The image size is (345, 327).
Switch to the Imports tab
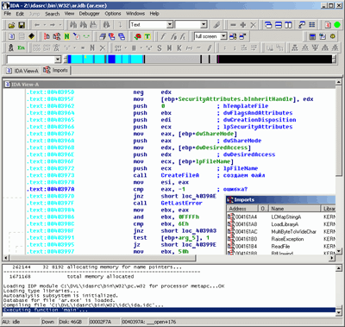pos(56,70)
